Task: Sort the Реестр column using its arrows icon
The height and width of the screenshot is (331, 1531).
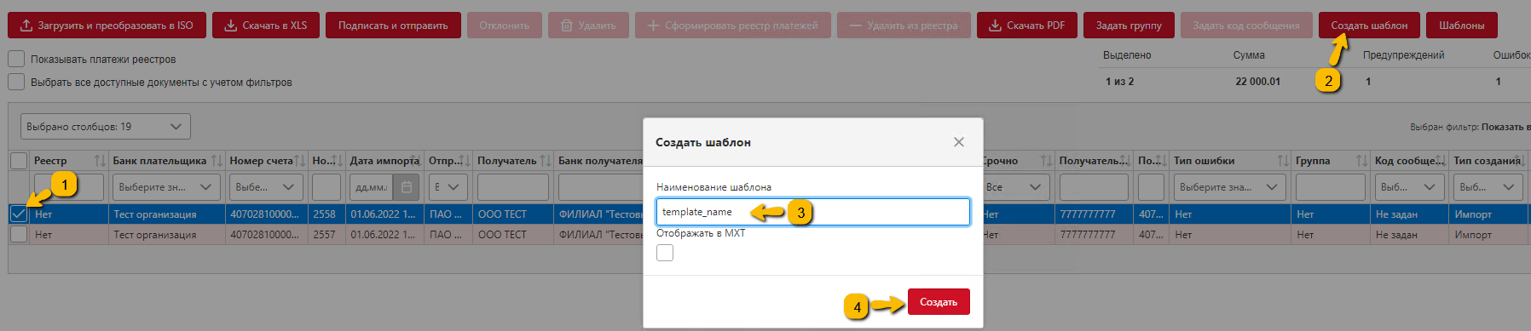Action: pyautogui.click(x=100, y=161)
